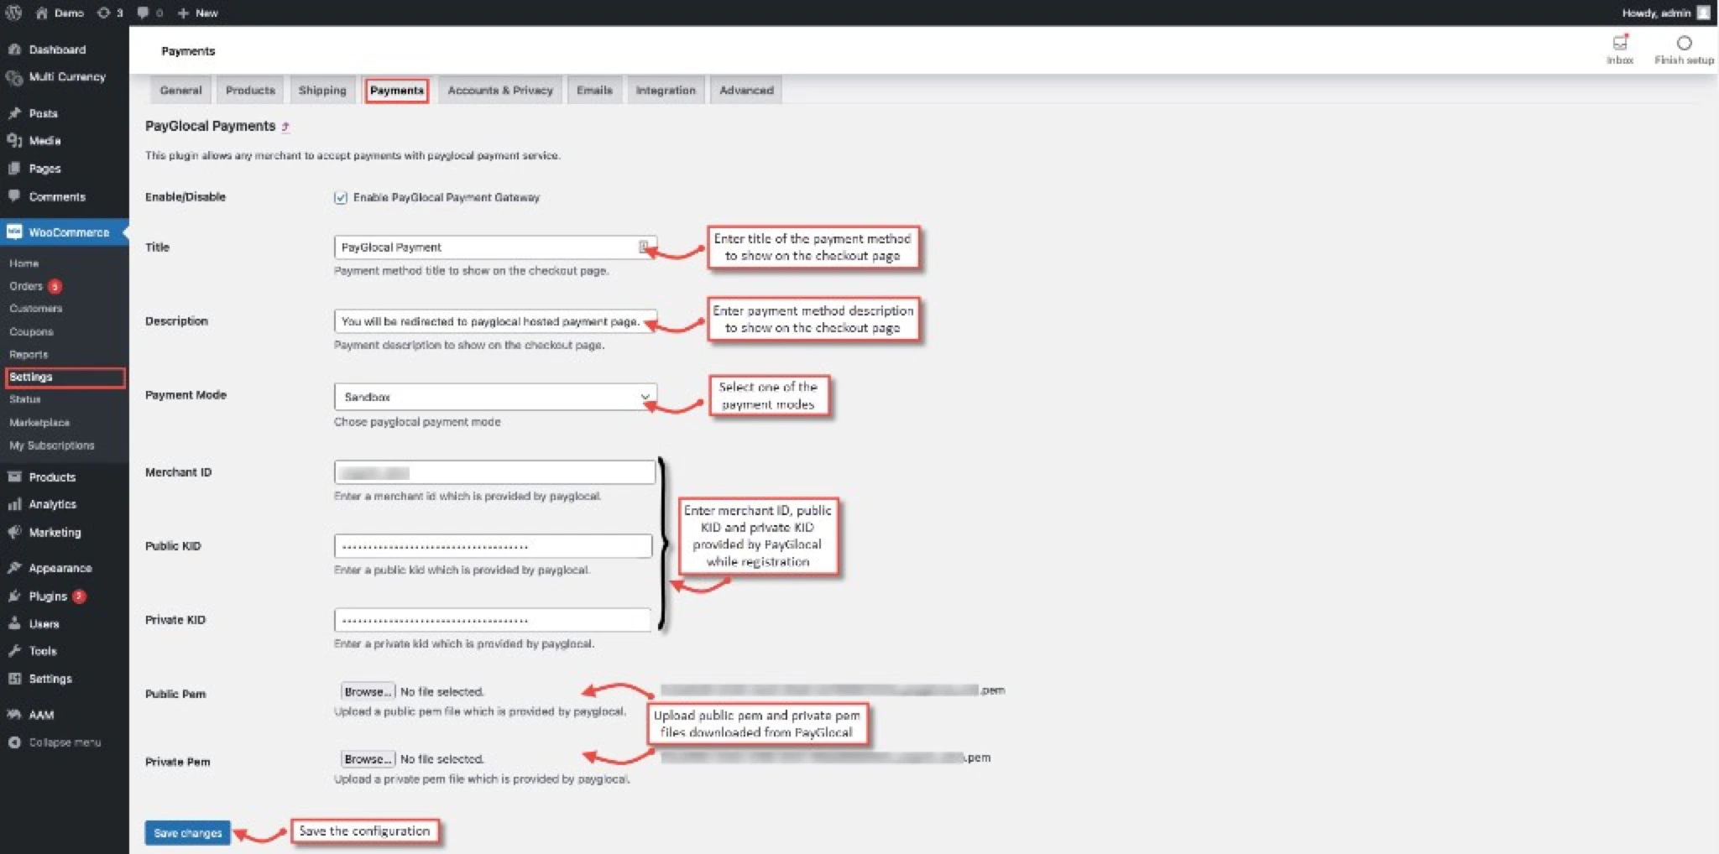Click the Description input field

click(495, 321)
